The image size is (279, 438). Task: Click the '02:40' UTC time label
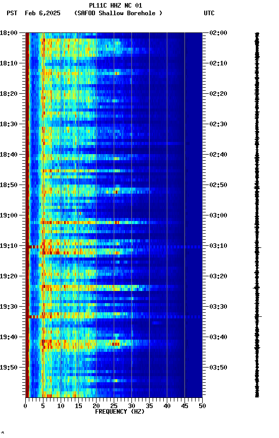[218, 155]
